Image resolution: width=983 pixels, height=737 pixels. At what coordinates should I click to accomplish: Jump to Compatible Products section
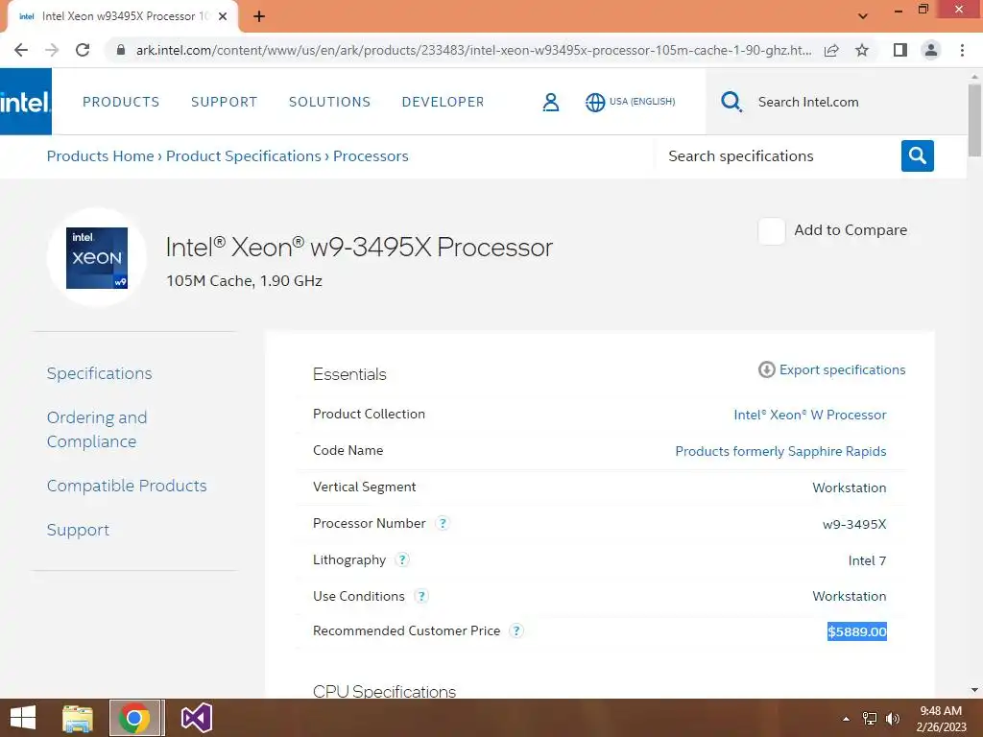127,486
